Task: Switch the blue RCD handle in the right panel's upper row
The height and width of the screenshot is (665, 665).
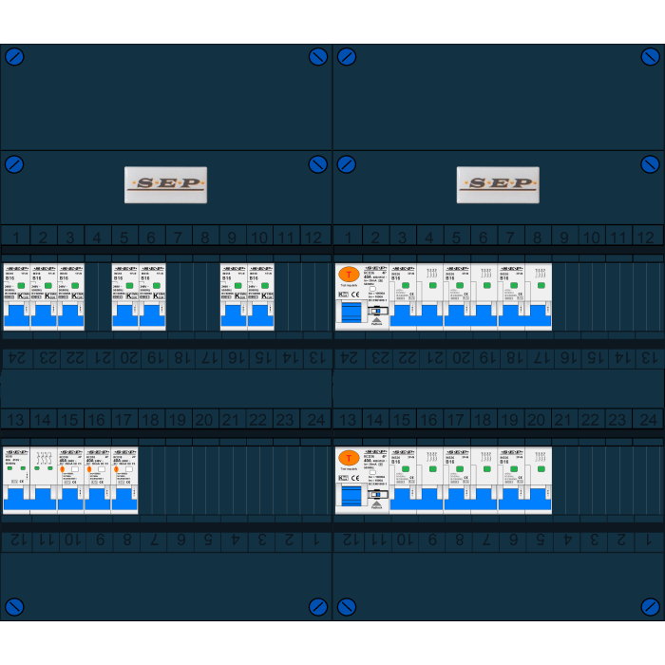Action: click(351, 313)
